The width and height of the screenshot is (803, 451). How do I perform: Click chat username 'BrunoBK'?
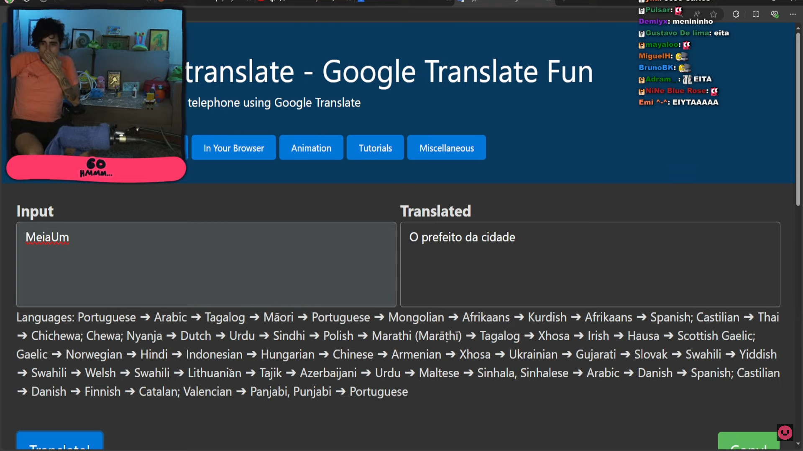tap(656, 68)
